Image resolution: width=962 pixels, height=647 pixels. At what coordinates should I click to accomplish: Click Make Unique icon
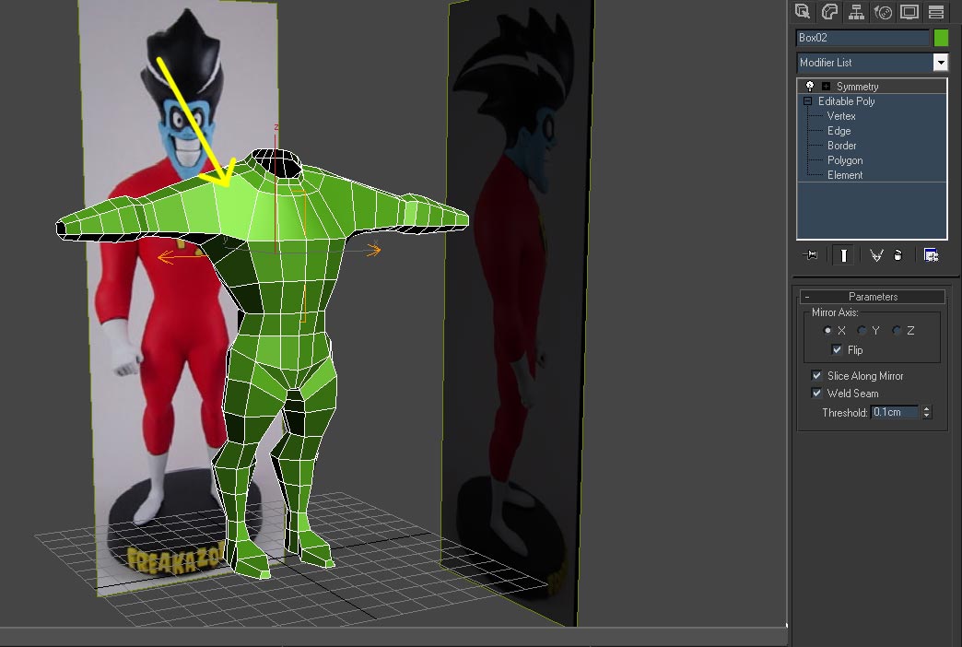click(x=876, y=254)
